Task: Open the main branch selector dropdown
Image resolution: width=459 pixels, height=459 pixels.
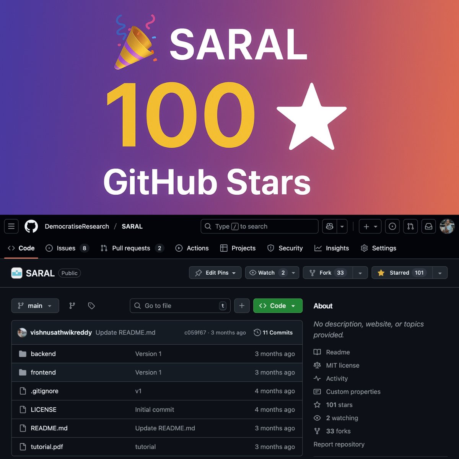Action: click(x=35, y=306)
